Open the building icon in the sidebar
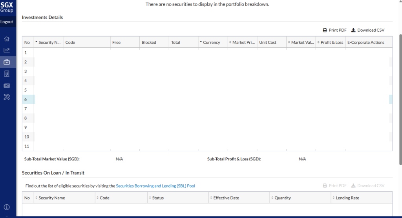This screenshot has height=218, width=402. (7, 74)
